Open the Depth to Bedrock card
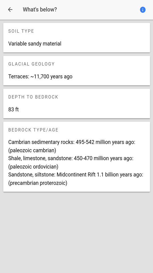This screenshot has width=153, height=273. tap(76, 103)
